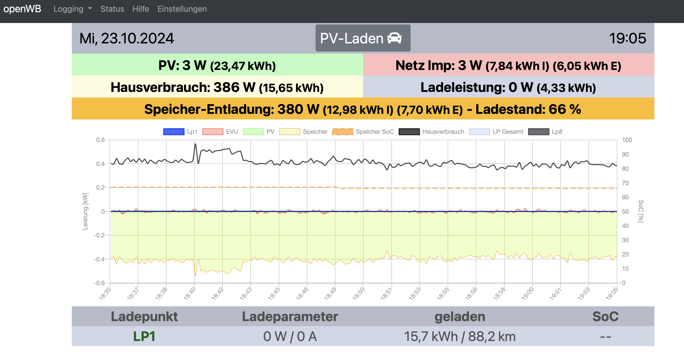The image size is (684, 364).
Task: Click the Ladeleistung status panel
Action: pyautogui.click(x=508, y=87)
